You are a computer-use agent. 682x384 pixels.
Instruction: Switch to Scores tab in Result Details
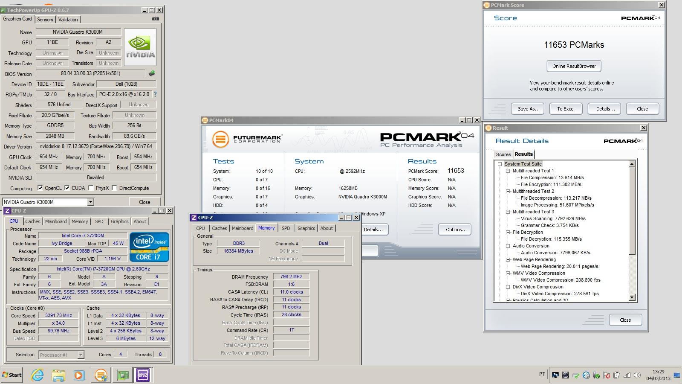coord(503,154)
